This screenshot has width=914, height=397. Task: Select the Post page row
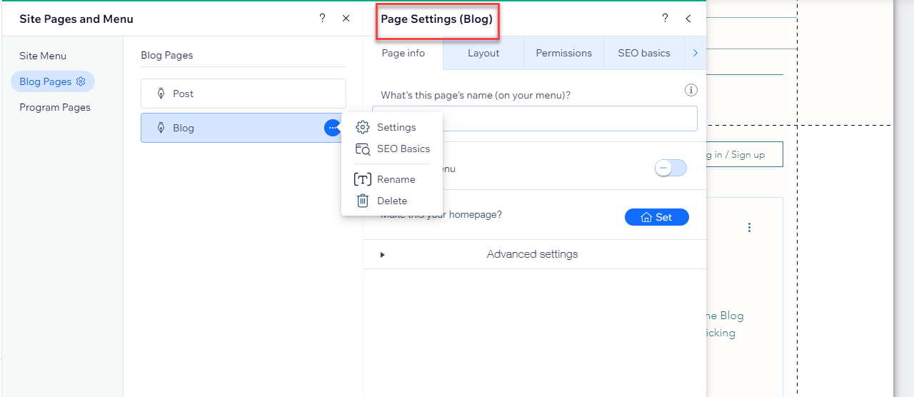[x=243, y=94]
